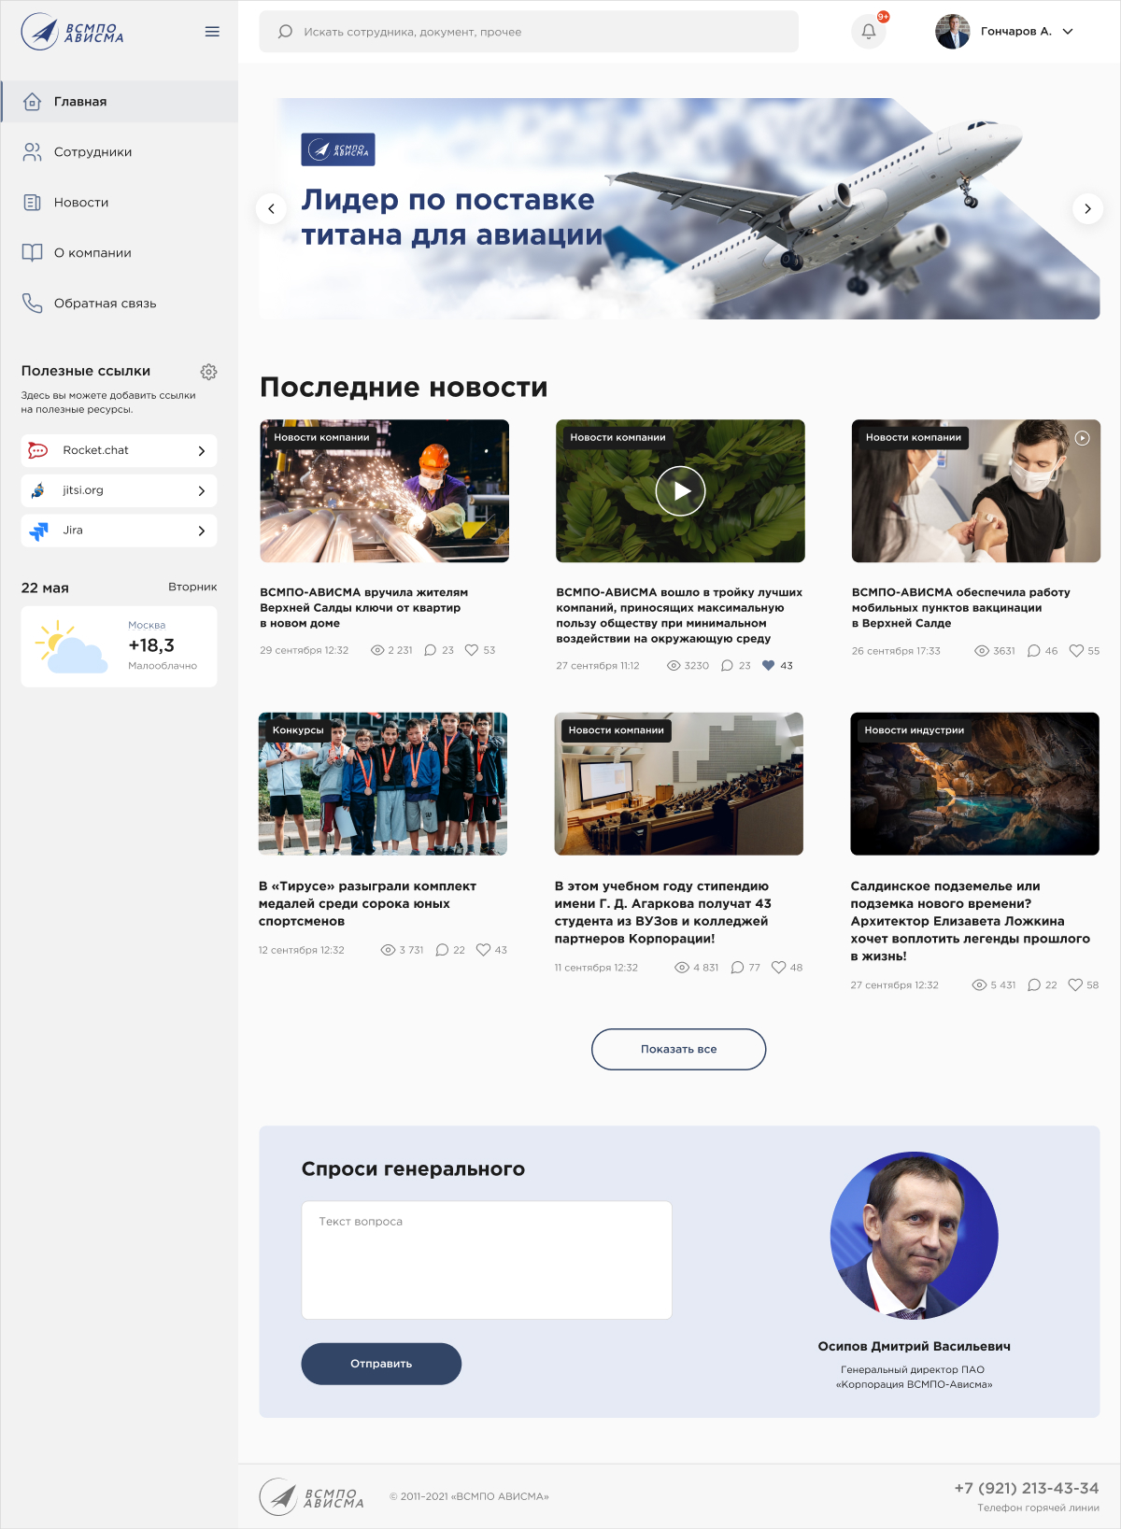Click the Rocket.chat logo icon
This screenshot has height=1529, width=1121.
pyautogui.click(x=37, y=450)
